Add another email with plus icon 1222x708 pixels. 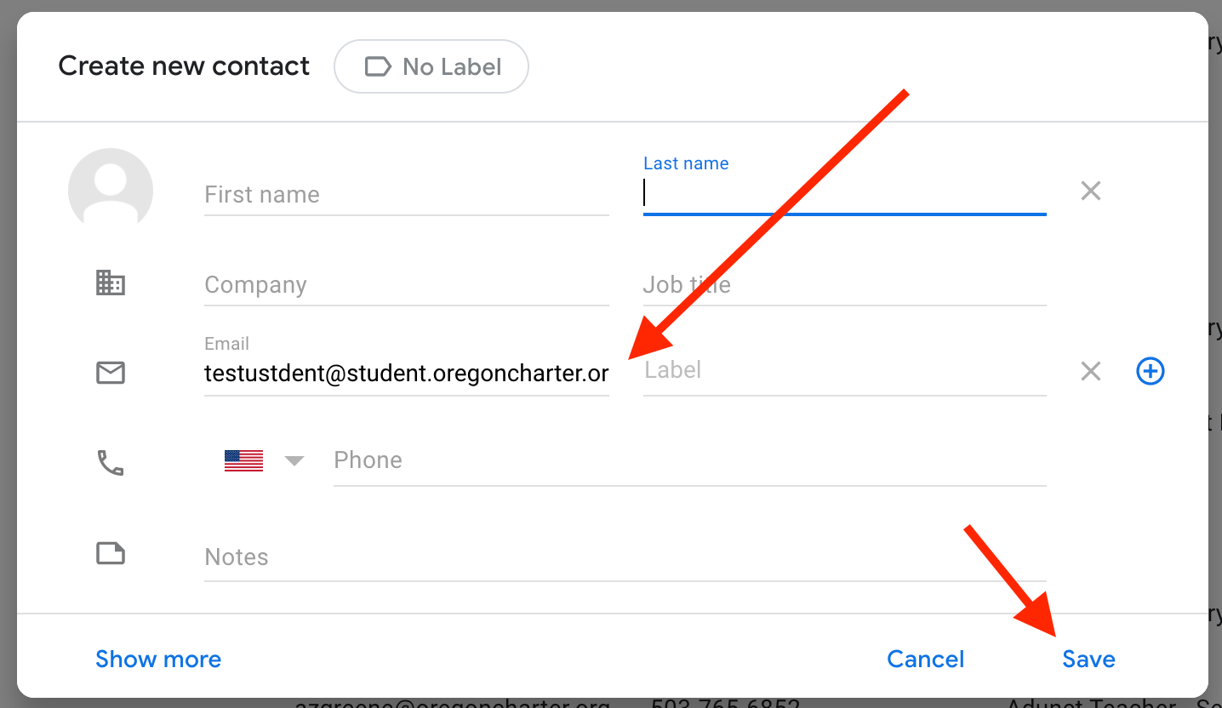1151,371
